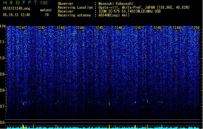Click the 1243 time marker
Screen dimensions: 203x129
click(x=60, y=28)
